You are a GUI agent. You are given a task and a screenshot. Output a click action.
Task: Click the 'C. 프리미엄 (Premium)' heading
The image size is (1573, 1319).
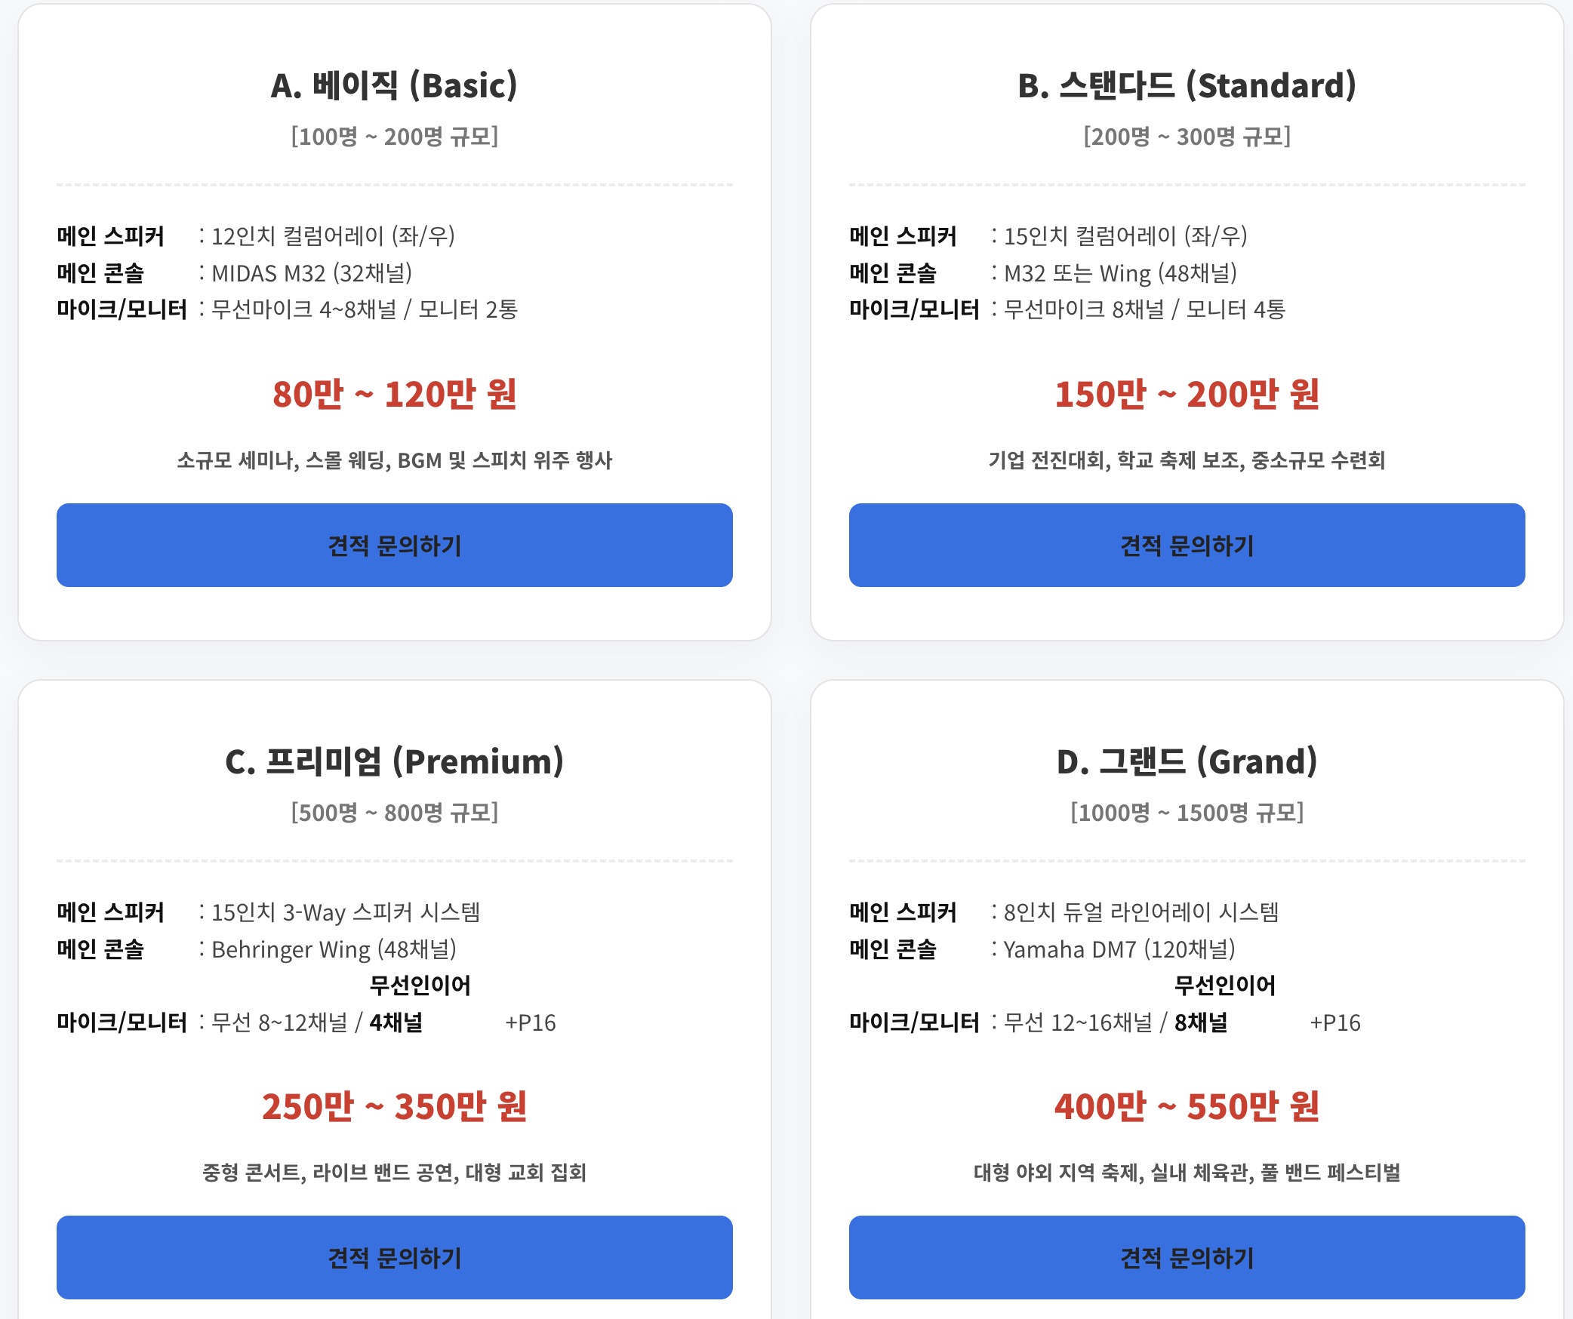pyautogui.click(x=394, y=761)
